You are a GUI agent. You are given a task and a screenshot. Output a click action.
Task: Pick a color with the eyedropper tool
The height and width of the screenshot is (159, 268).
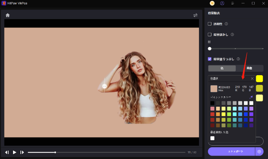click(251, 97)
